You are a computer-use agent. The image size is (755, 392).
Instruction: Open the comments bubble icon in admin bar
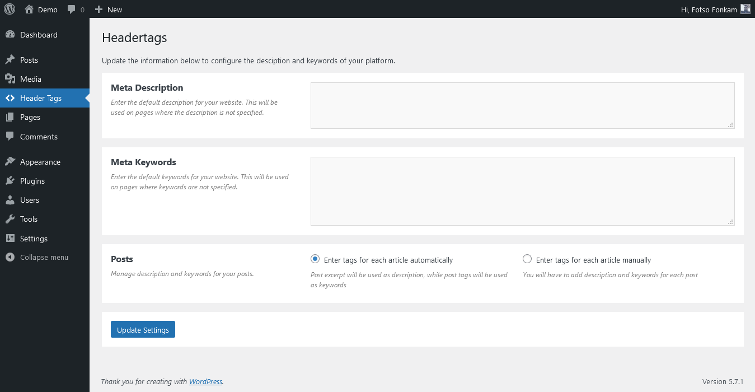click(x=72, y=10)
